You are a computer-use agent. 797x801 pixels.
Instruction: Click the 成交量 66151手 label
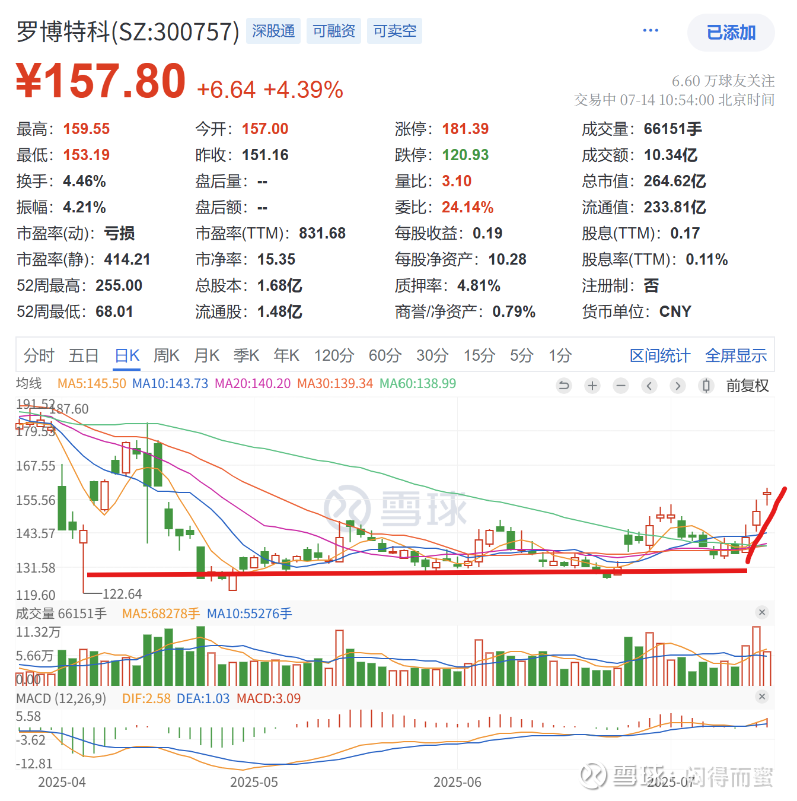coord(61,614)
